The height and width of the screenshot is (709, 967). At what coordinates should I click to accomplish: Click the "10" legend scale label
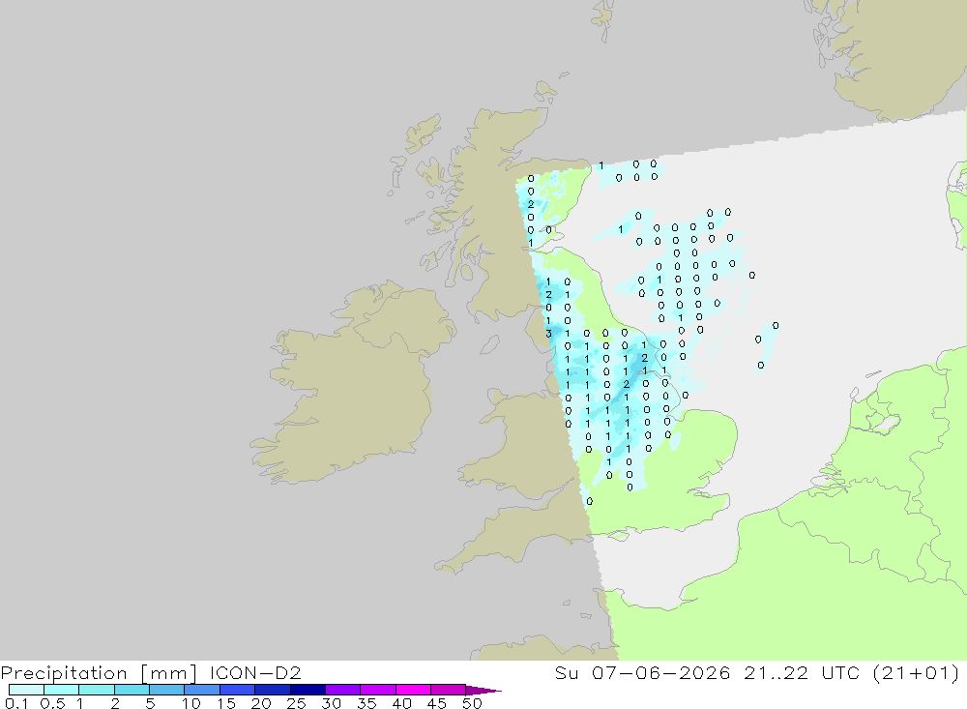(x=191, y=703)
